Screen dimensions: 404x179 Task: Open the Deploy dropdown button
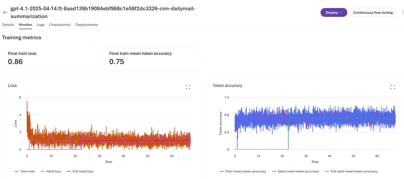(x=333, y=13)
